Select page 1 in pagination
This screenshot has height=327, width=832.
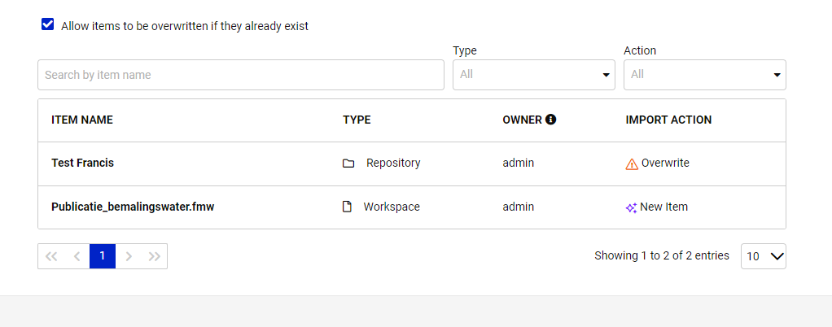tap(103, 256)
